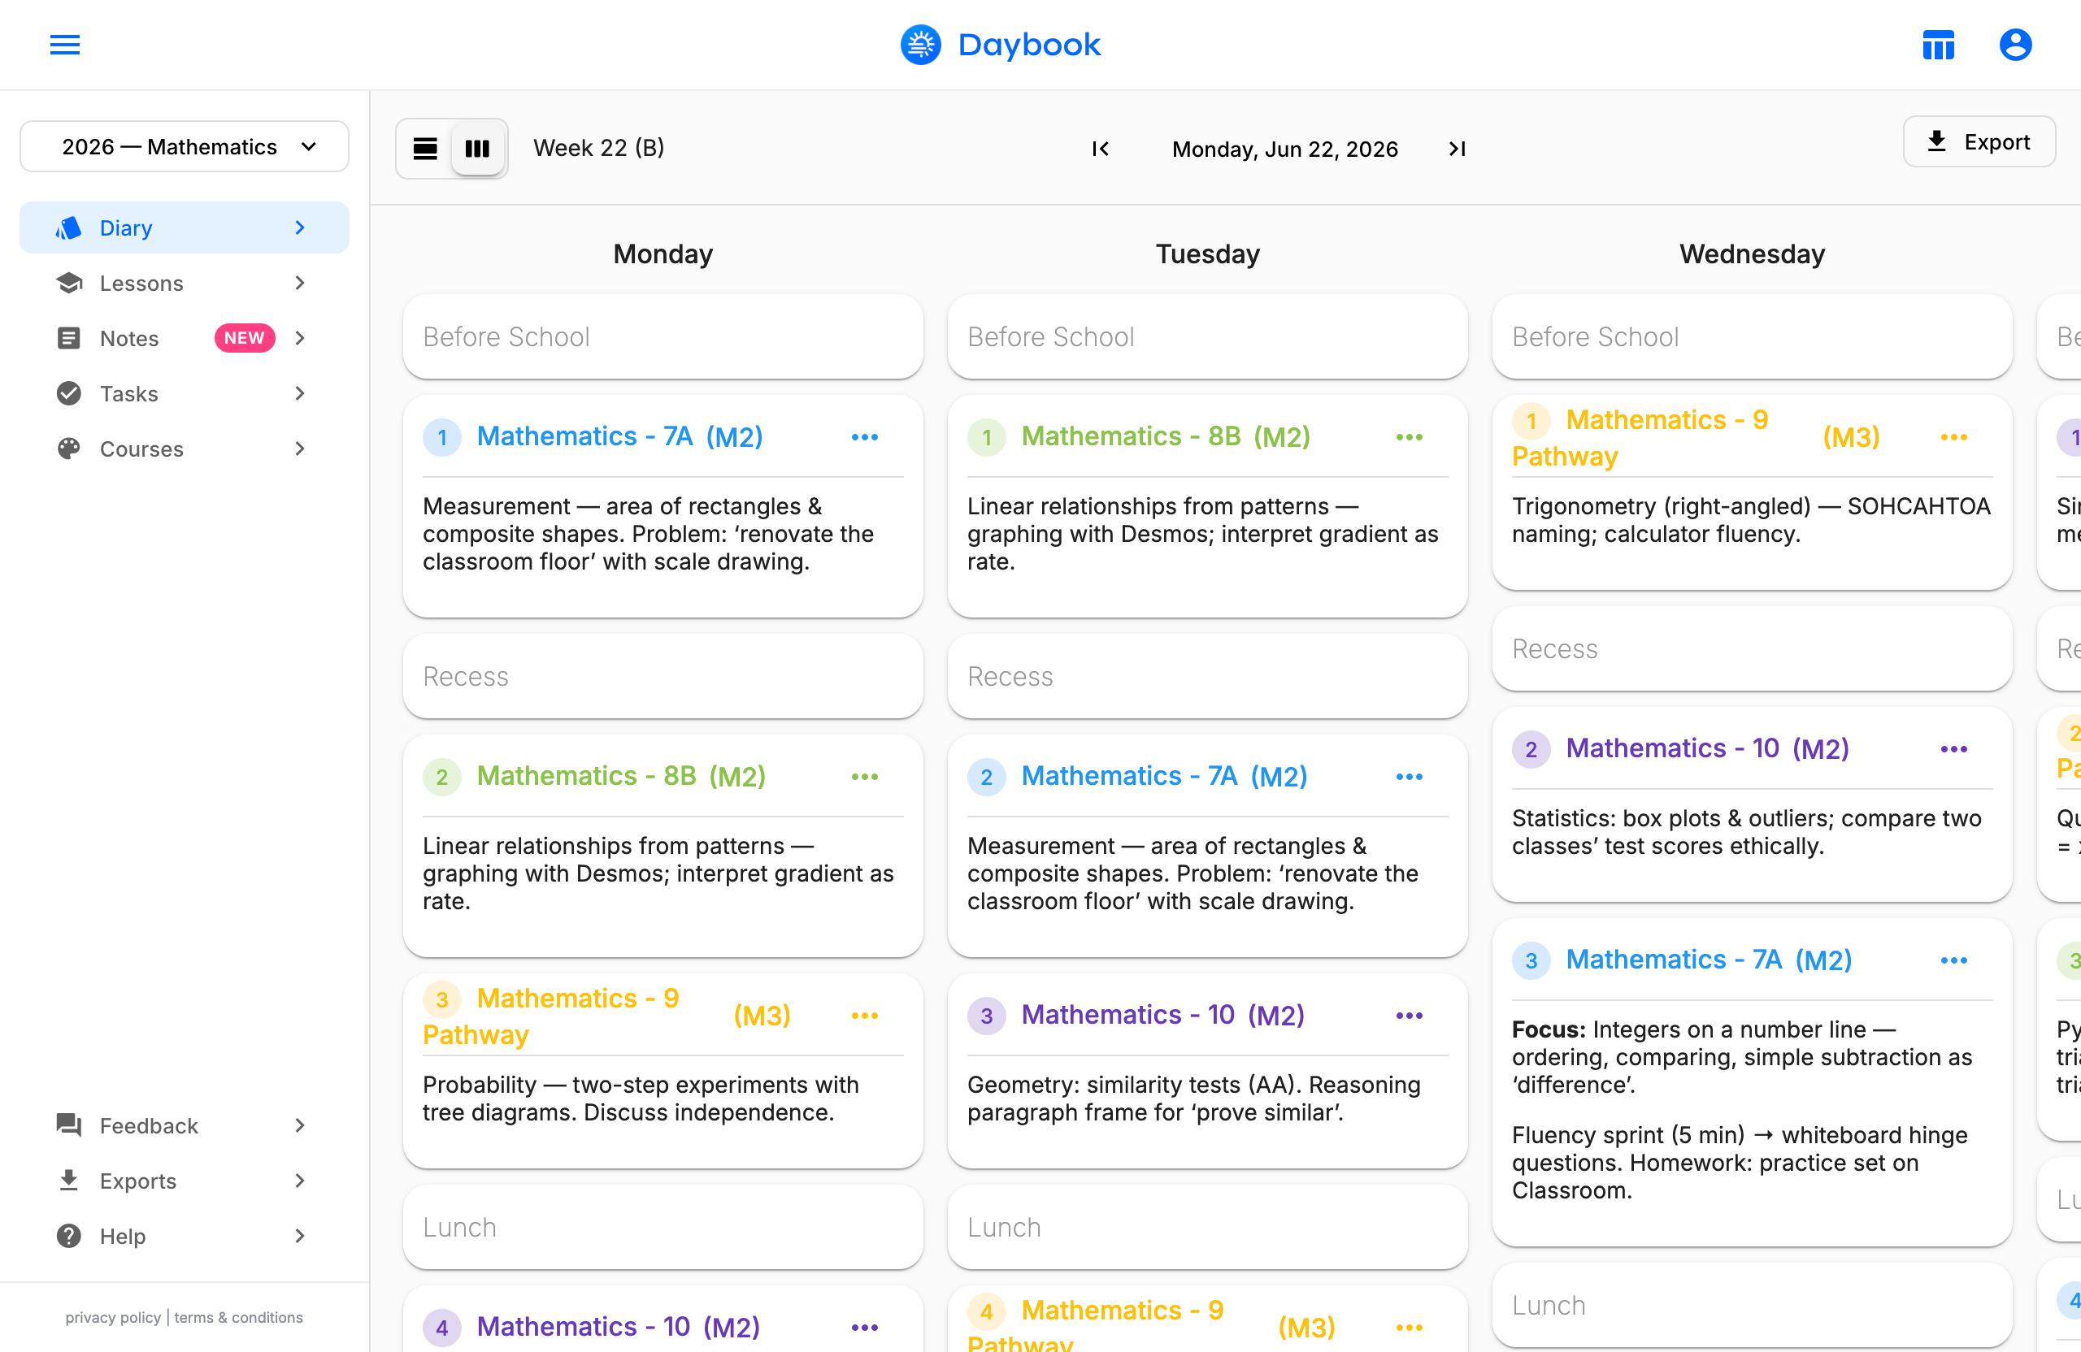Click Wednesday Trigonometry SOHCAHTOA lesson notes
The image size is (2081, 1352).
pyautogui.click(x=1751, y=520)
